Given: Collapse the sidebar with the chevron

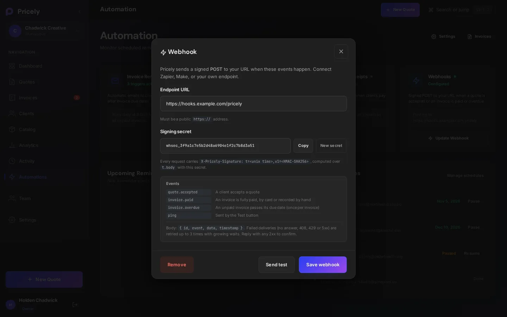Looking at the screenshot, I should [x=80, y=12].
